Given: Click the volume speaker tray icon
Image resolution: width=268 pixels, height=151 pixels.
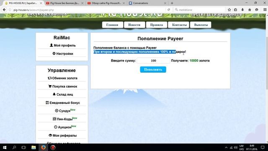Looking at the screenshot, I should click(236, 148).
